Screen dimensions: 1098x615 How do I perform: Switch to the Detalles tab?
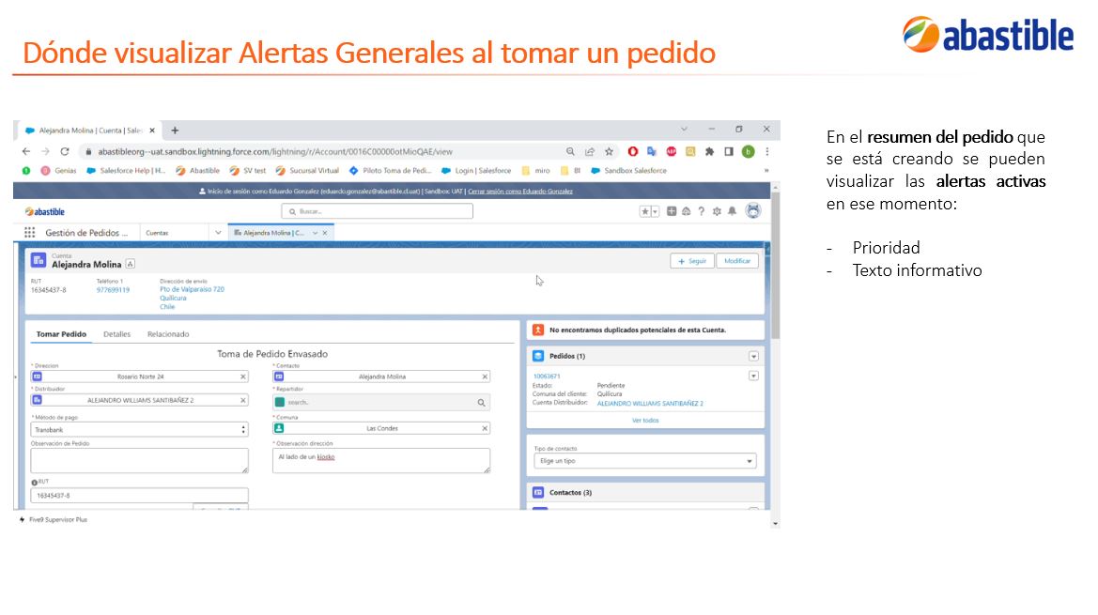(117, 334)
